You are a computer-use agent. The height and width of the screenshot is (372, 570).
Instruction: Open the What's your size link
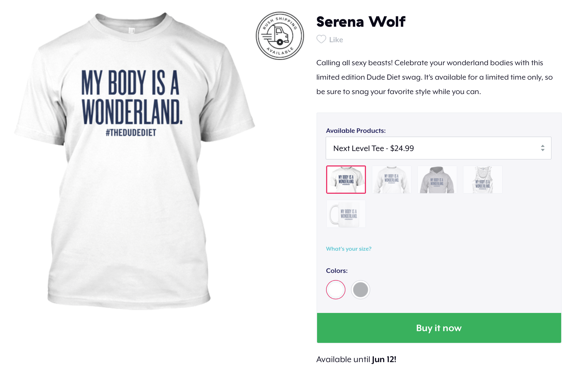[349, 249]
